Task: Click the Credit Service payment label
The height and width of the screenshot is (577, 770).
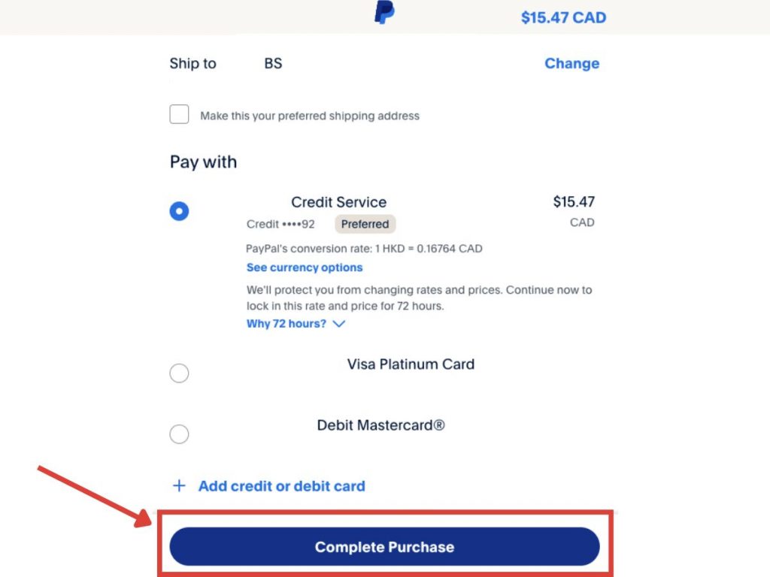Action: click(338, 202)
